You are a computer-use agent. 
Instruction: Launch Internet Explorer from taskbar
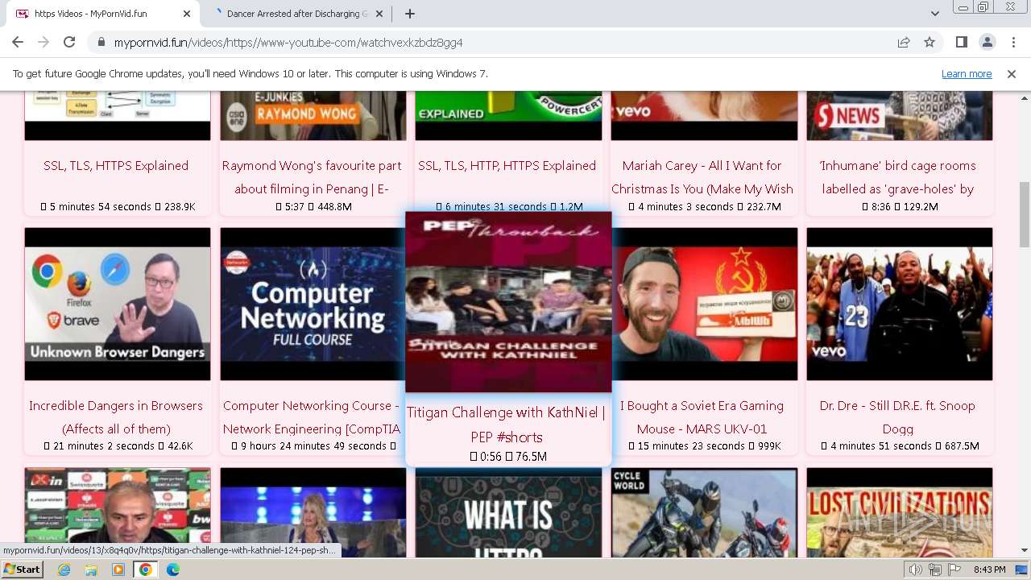(x=64, y=570)
